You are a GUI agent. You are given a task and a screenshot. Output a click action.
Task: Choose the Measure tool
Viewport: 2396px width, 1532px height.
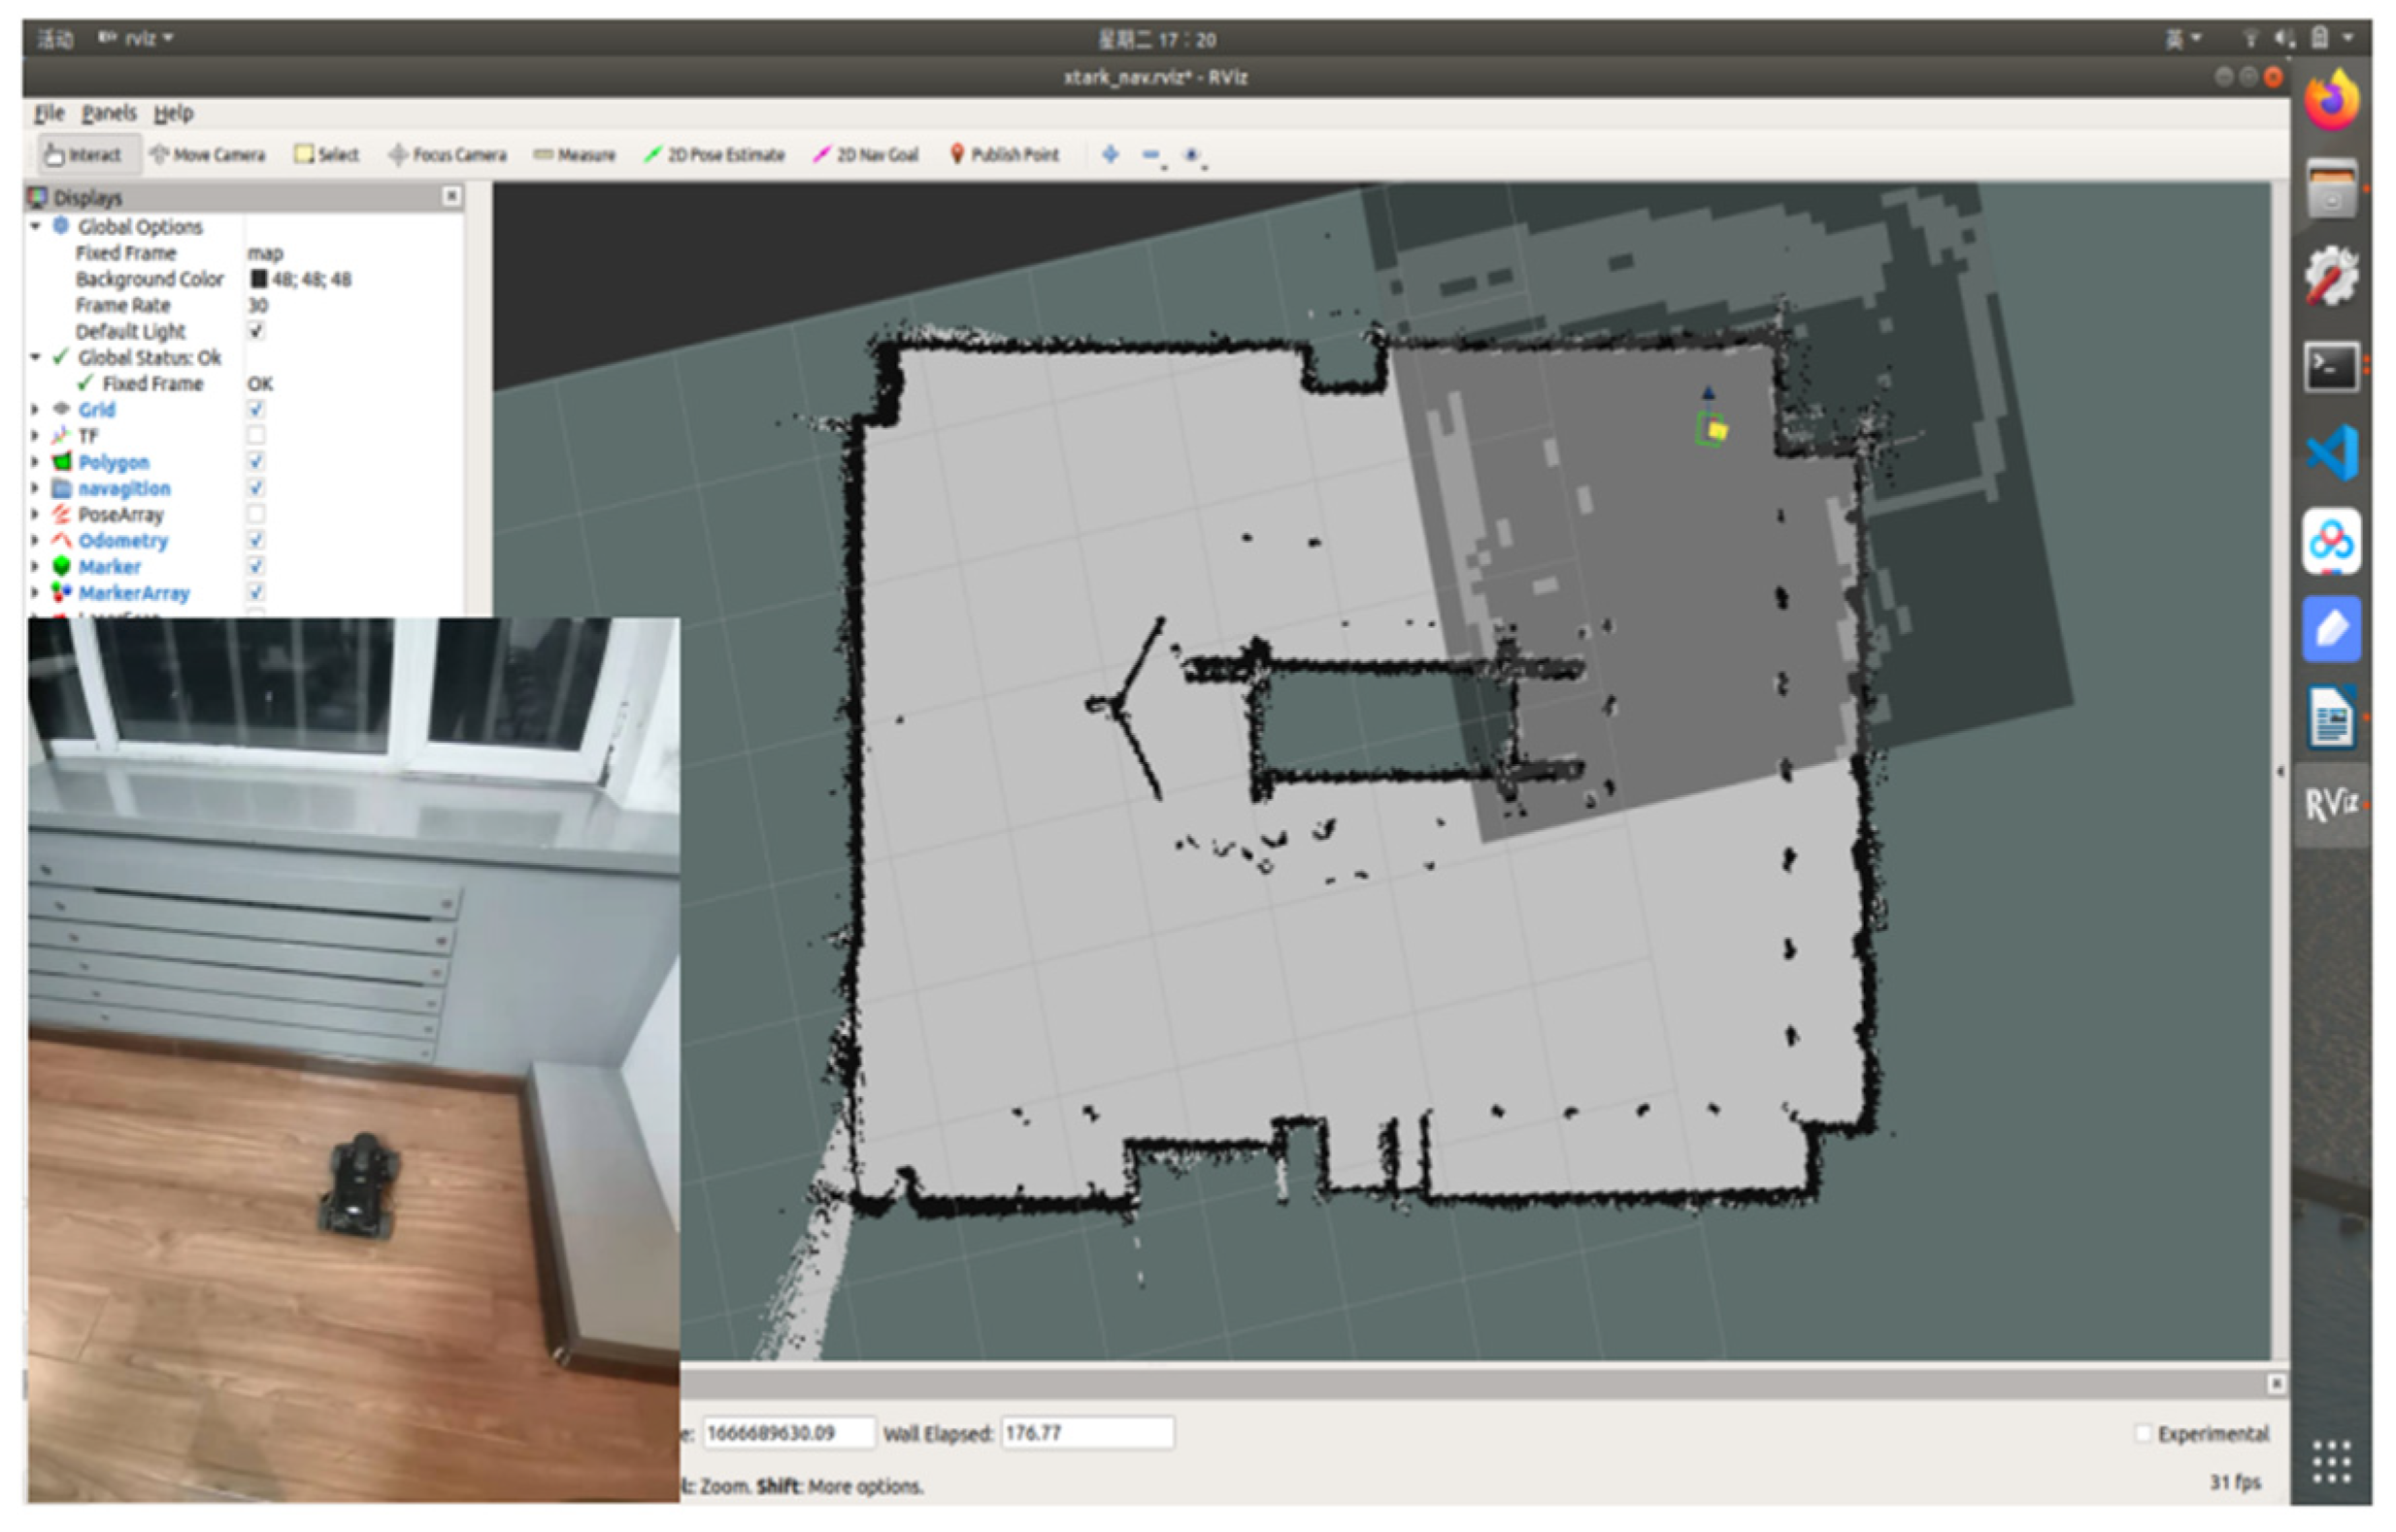click(x=574, y=154)
